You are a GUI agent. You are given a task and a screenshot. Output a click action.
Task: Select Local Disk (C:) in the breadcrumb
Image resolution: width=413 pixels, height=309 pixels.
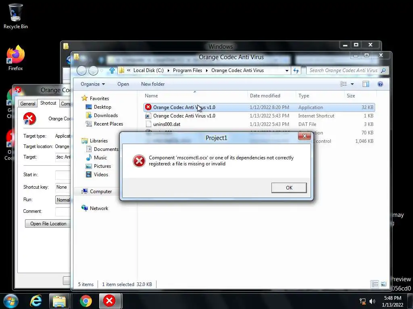click(148, 70)
